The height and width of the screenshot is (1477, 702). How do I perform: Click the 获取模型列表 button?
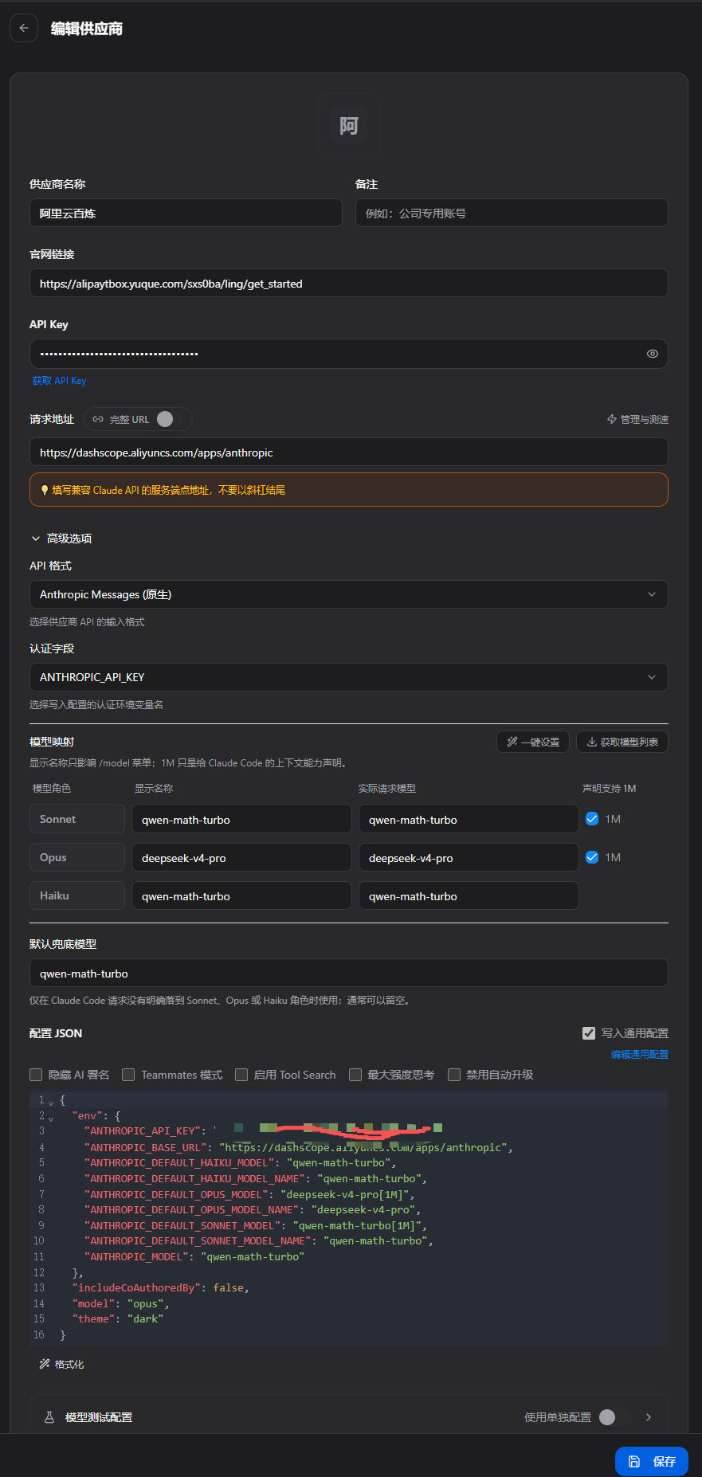pos(622,742)
